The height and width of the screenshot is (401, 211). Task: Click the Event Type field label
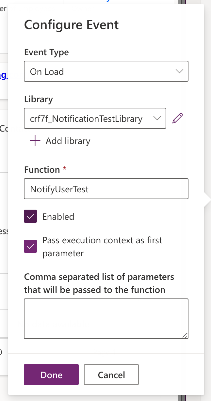pos(46,52)
